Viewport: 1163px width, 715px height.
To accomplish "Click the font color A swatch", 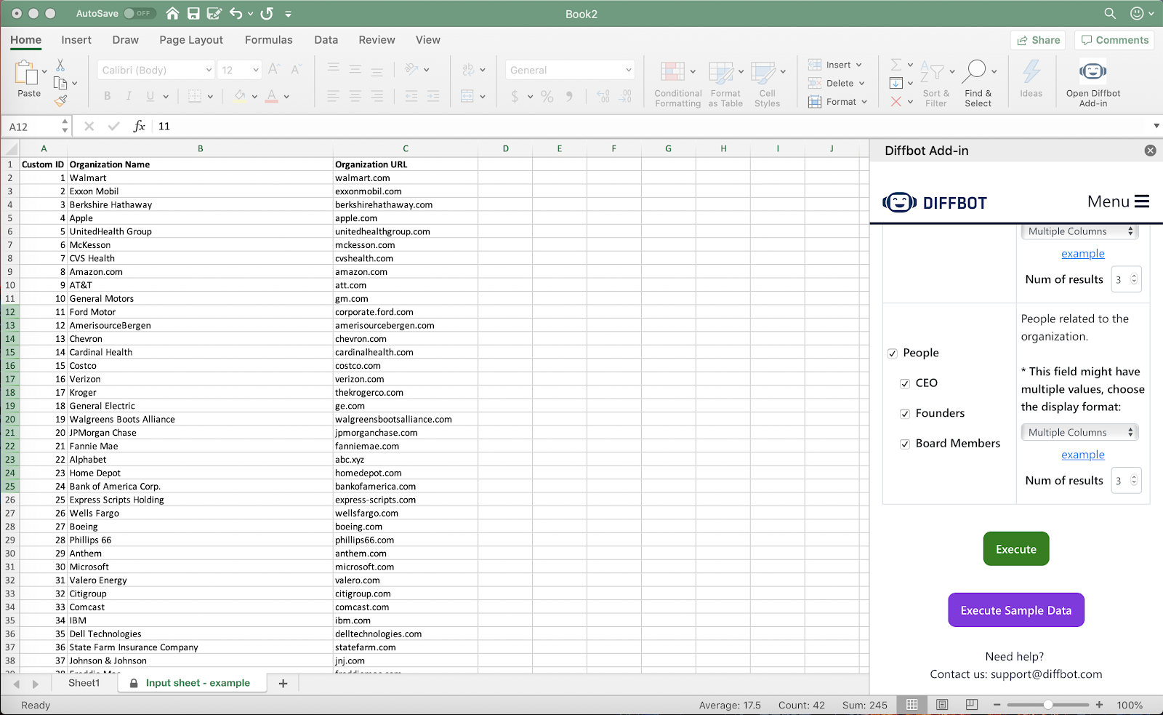I will tap(271, 96).
